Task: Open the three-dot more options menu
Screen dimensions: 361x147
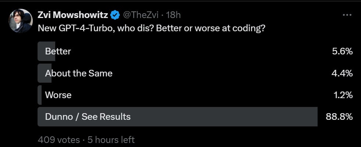Action: [x=347, y=15]
